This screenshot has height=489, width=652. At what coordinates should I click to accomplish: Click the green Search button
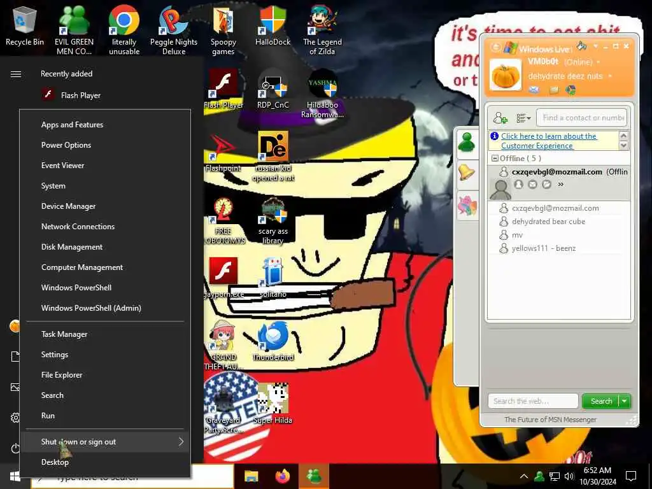point(601,401)
